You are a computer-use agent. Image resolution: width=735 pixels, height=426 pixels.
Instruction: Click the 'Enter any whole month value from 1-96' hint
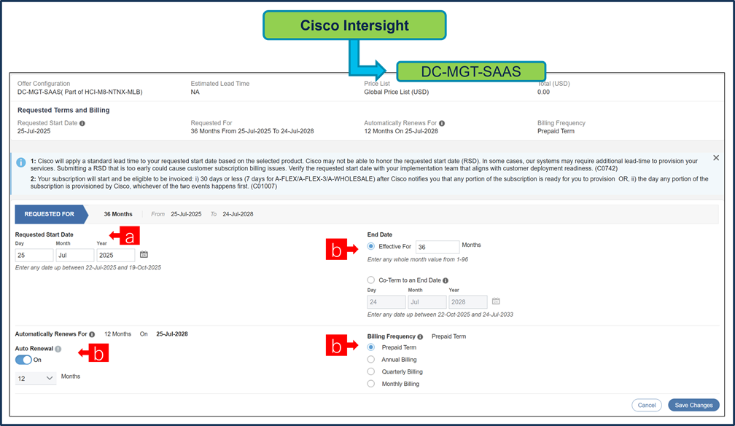point(417,259)
